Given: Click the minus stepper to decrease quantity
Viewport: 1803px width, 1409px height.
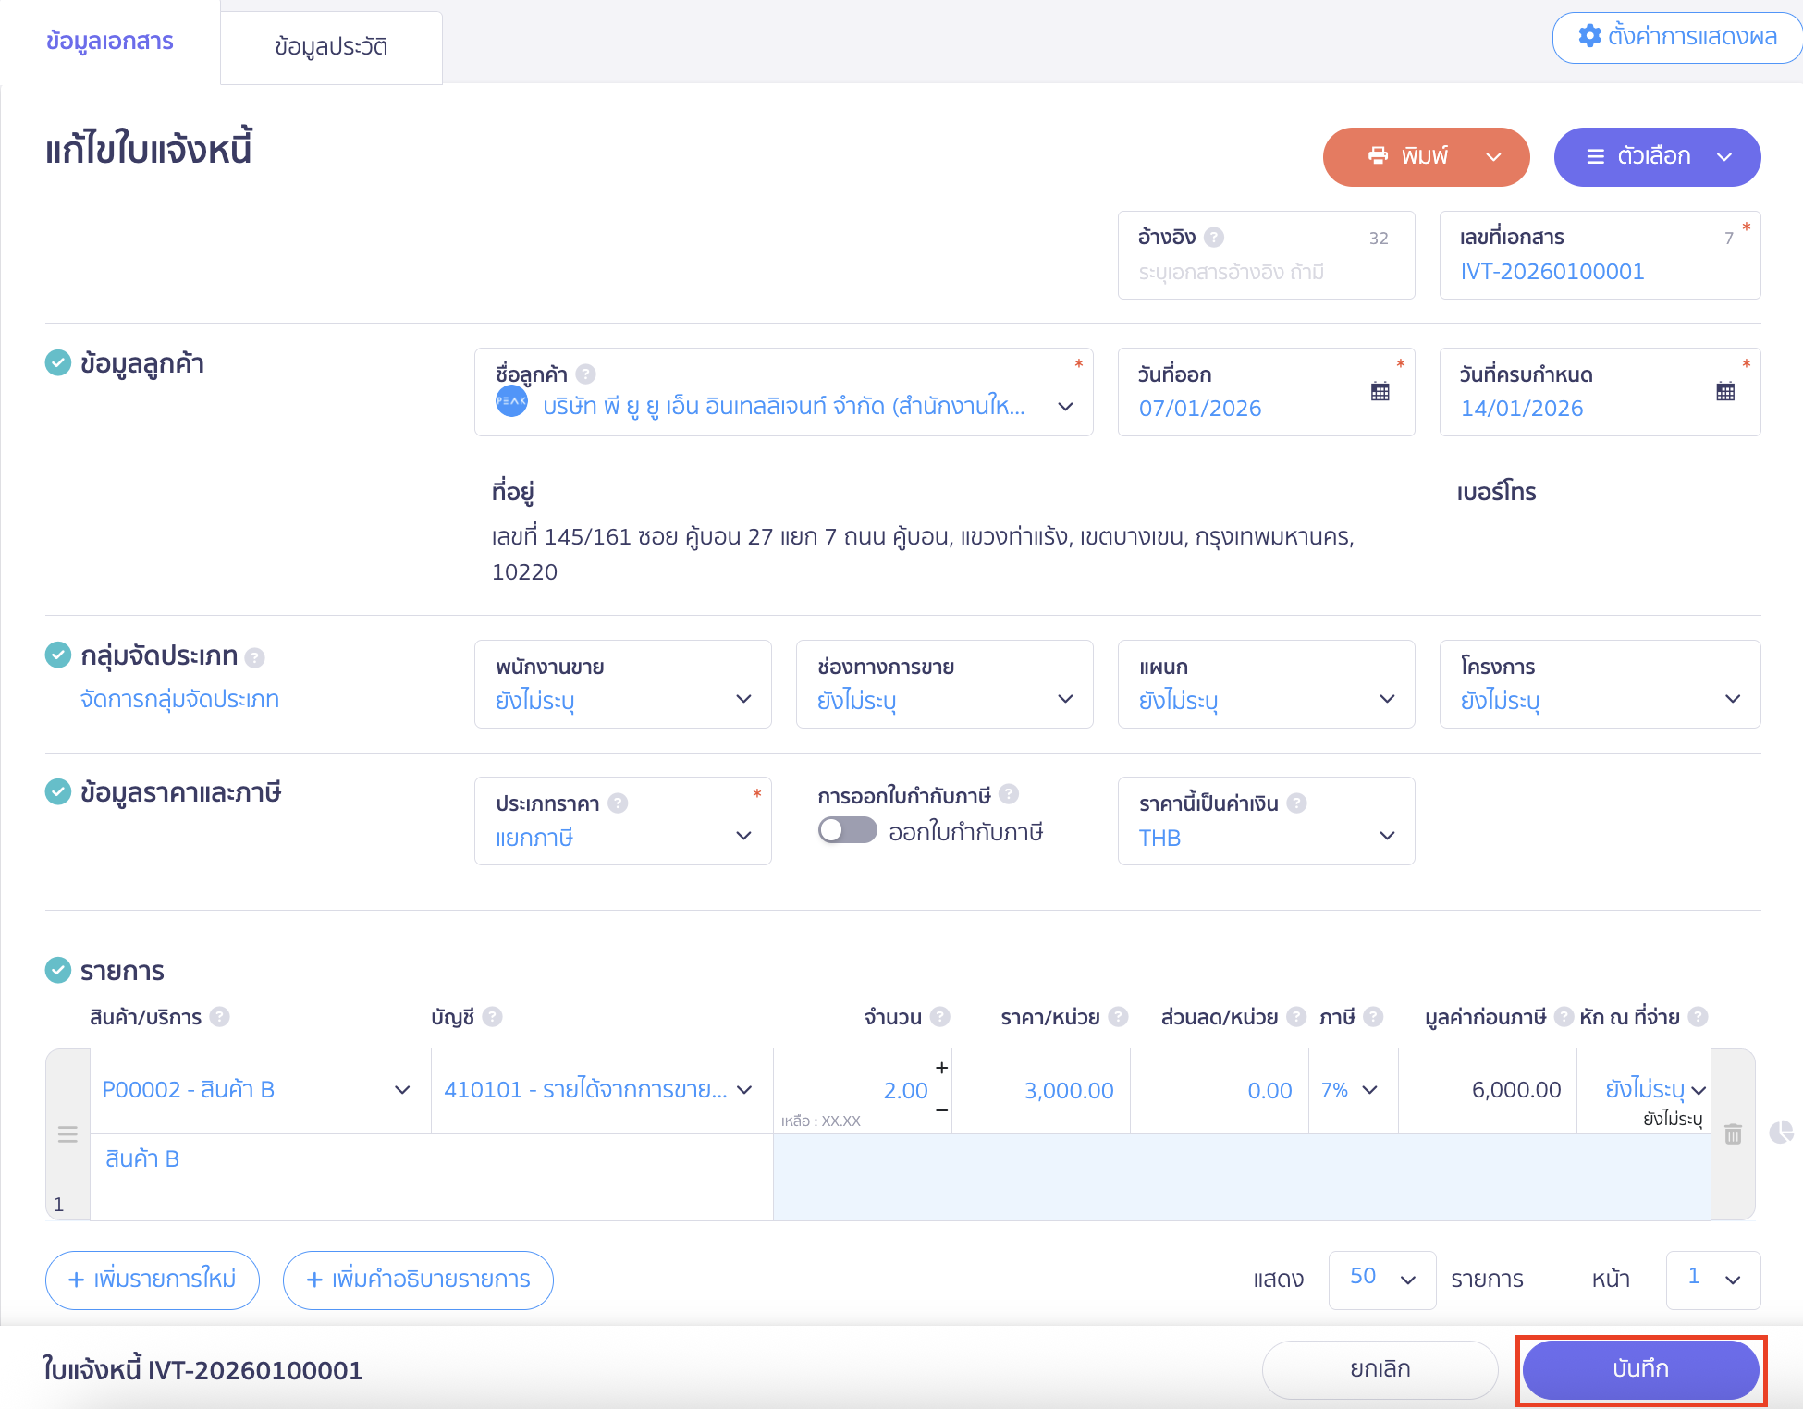Looking at the screenshot, I should [941, 1110].
